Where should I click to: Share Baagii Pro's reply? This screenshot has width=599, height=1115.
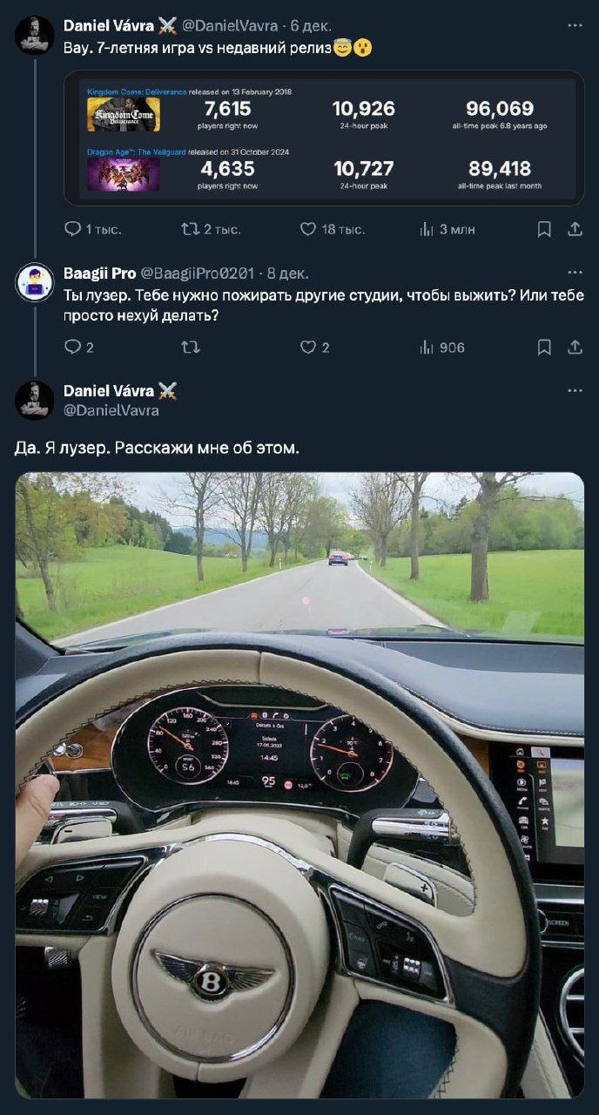tap(575, 348)
